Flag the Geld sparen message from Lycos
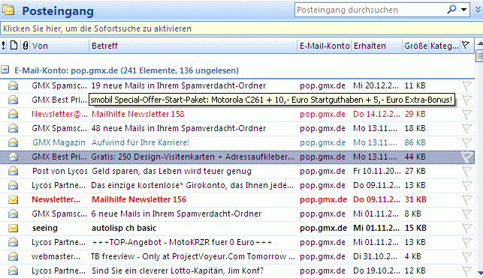Screen dimensions: 483x278 point(466,171)
